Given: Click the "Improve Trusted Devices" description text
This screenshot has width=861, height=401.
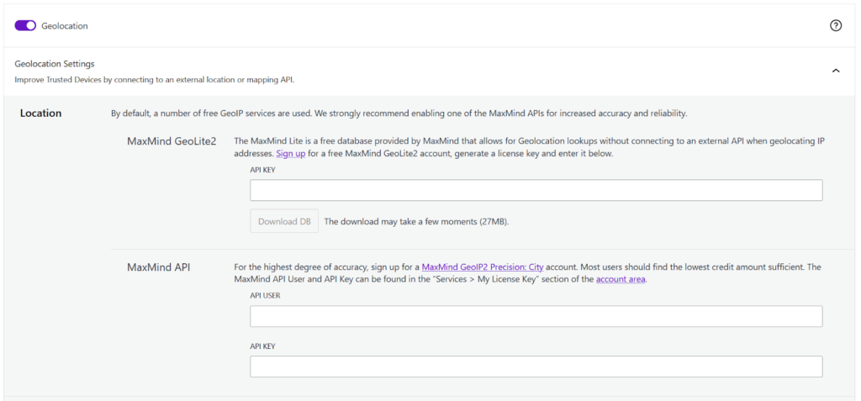Looking at the screenshot, I should coord(154,80).
